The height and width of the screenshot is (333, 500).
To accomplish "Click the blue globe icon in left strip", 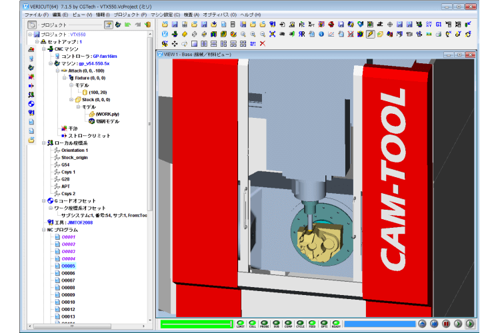I will tap(31, 104).
